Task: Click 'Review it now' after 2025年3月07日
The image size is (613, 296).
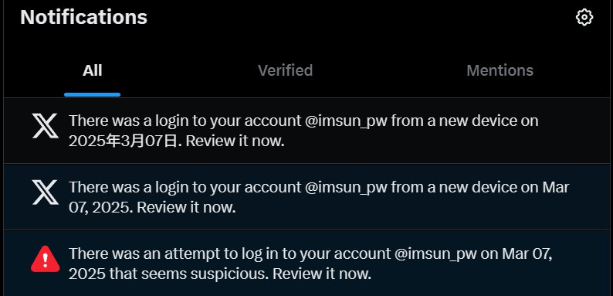Action: tap(235, 141)
